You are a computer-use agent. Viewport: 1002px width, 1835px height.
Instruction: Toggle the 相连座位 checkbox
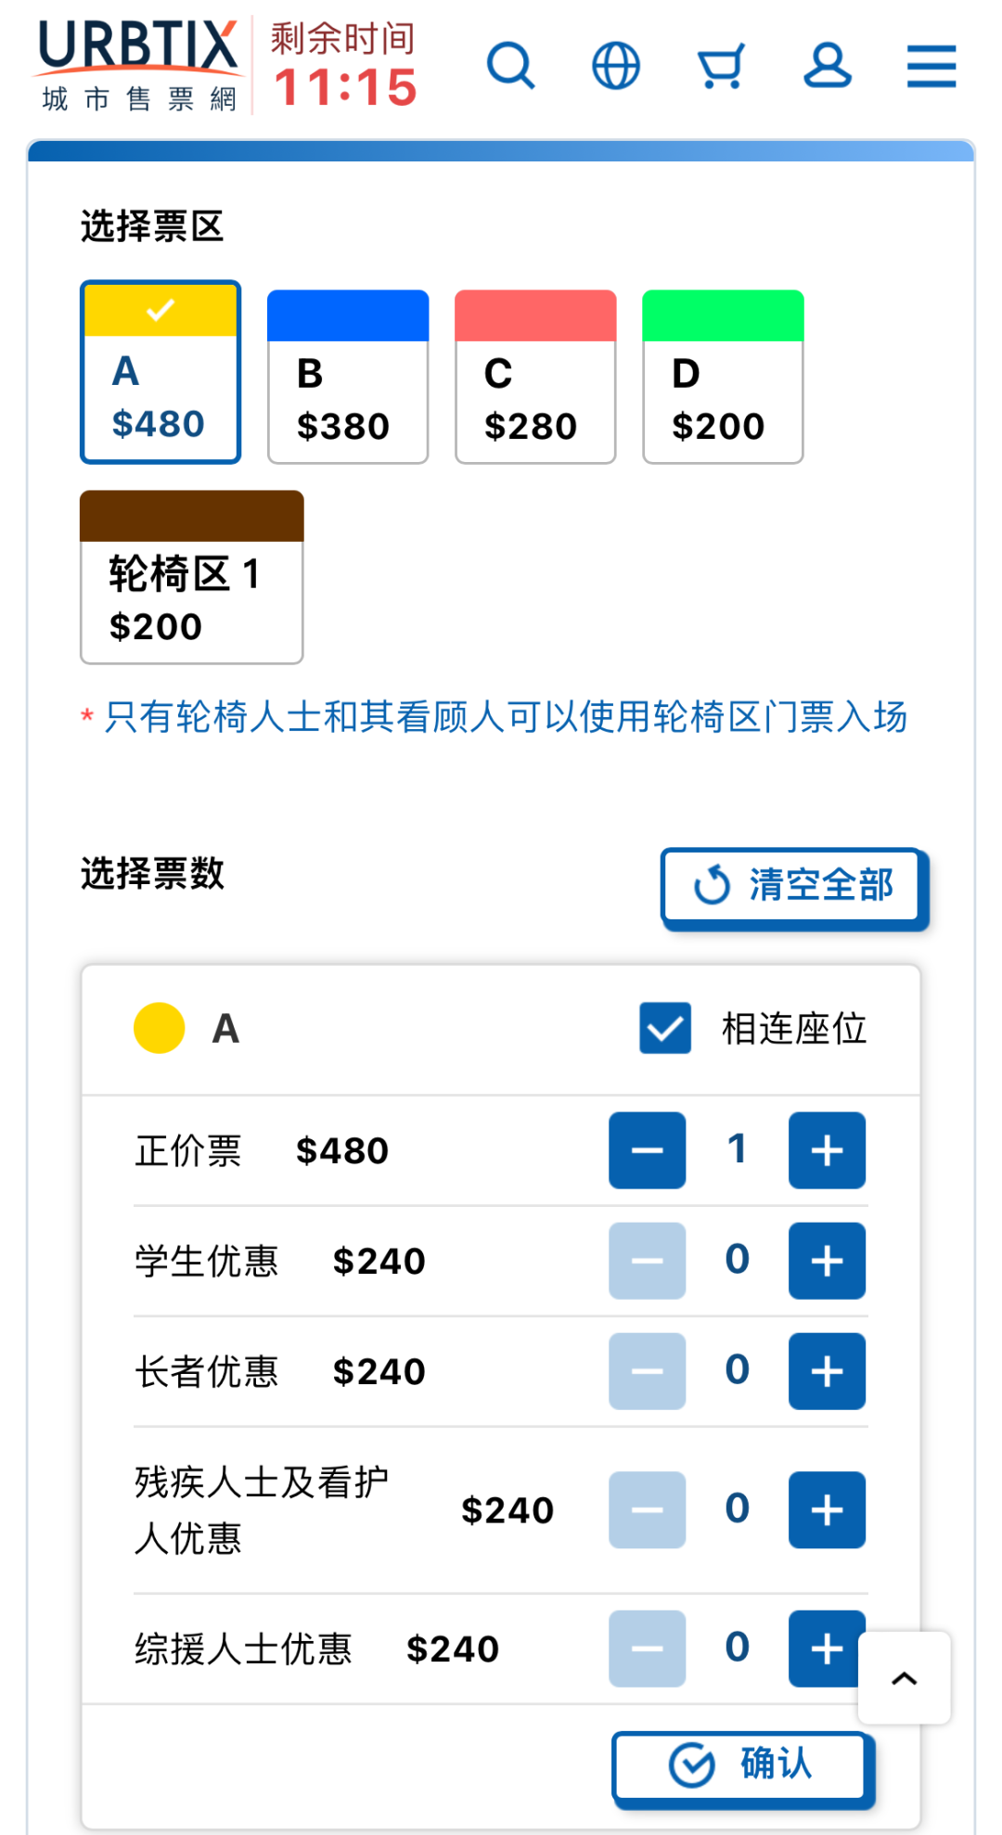tap(665, 1028)
